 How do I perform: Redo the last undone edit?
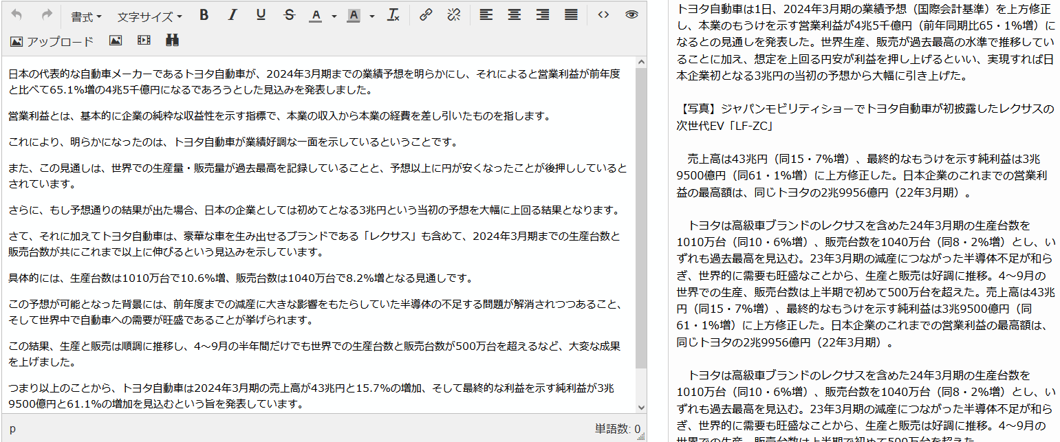(x=47, y=15)
